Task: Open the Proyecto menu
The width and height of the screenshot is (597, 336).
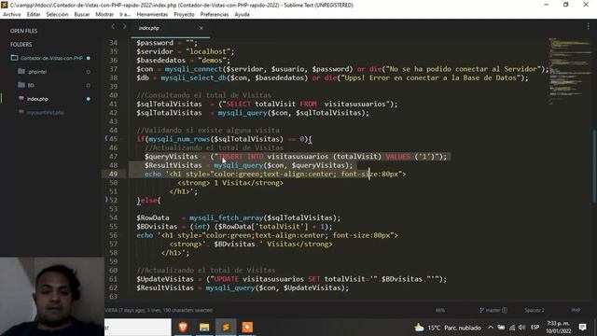Action: (x=185, y=15)
